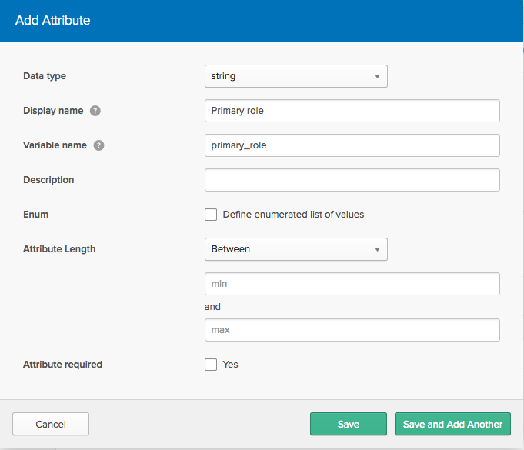Select the min length input box
524x450 pixels.
point(352,284)
